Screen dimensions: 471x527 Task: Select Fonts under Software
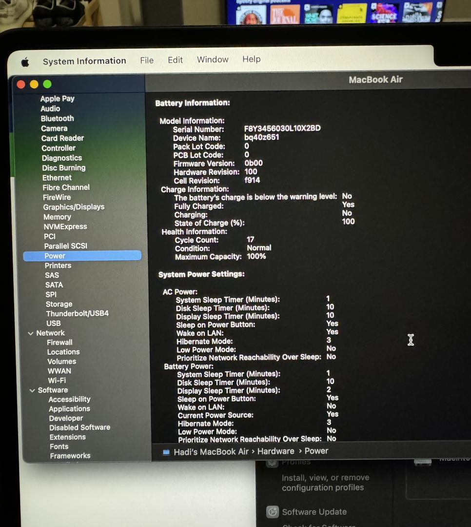(x=59, y=446)
